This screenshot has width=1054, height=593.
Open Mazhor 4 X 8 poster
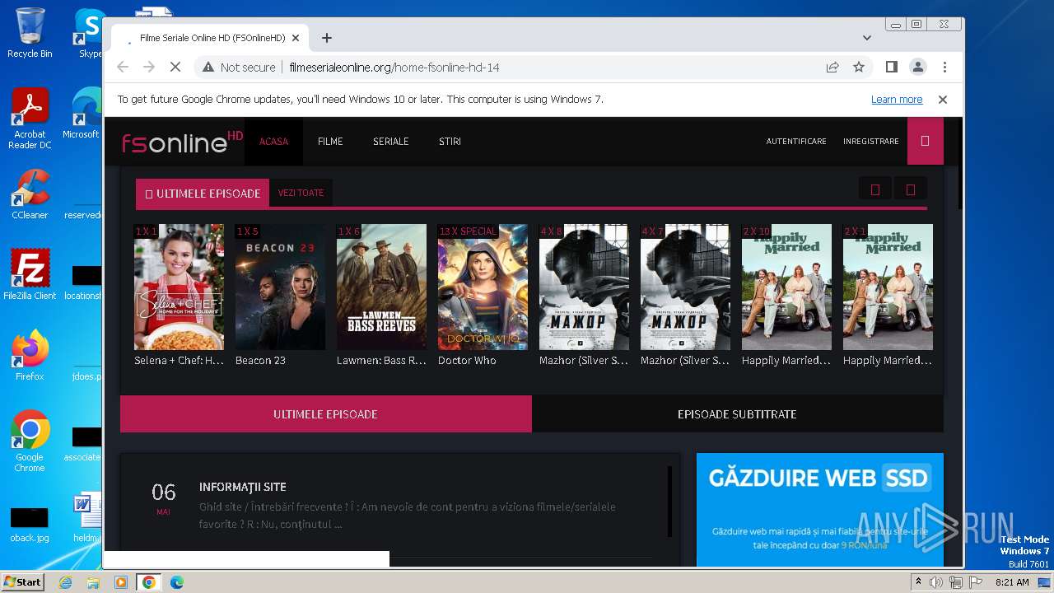point(584,287)
